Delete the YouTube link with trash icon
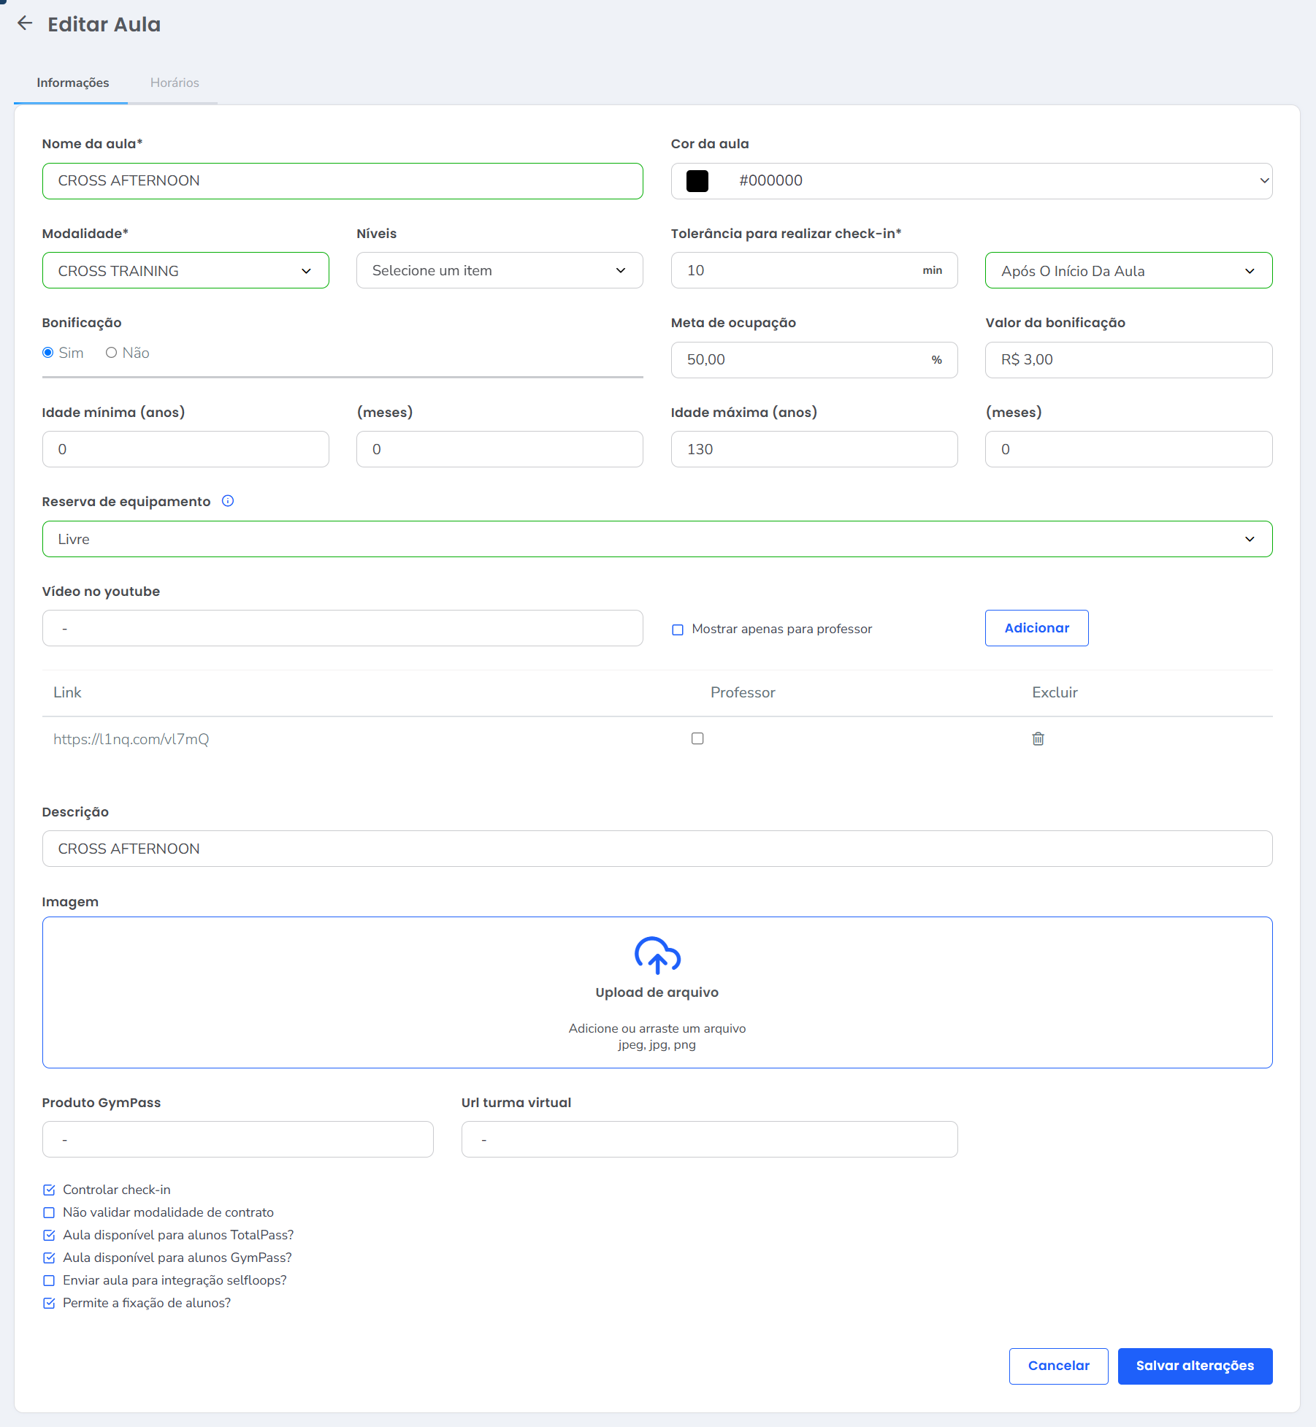The image size is (1316, 1427). pos(1038,739)
